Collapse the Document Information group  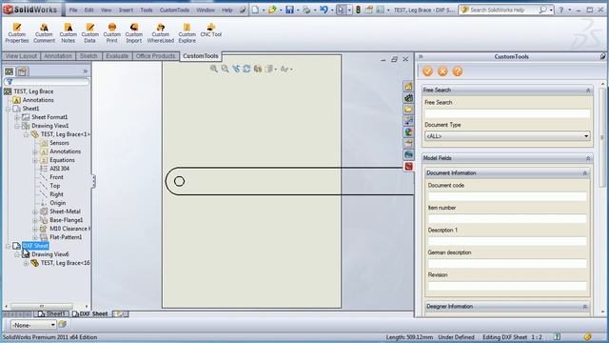point(584,173)
